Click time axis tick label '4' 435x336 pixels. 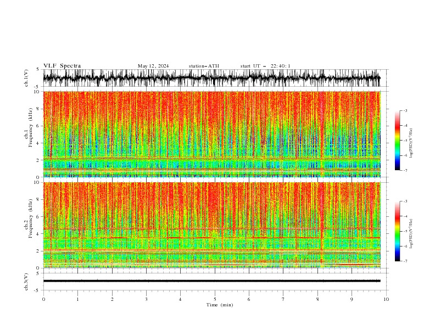click(x=180, y=299)
